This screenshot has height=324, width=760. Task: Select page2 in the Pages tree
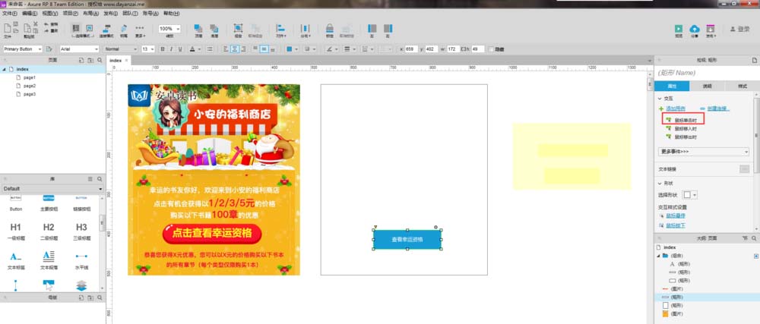coord(29,86)
